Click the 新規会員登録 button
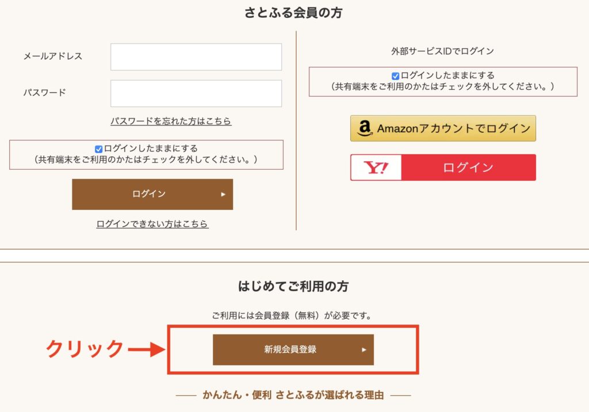 [x=293, y=350]
